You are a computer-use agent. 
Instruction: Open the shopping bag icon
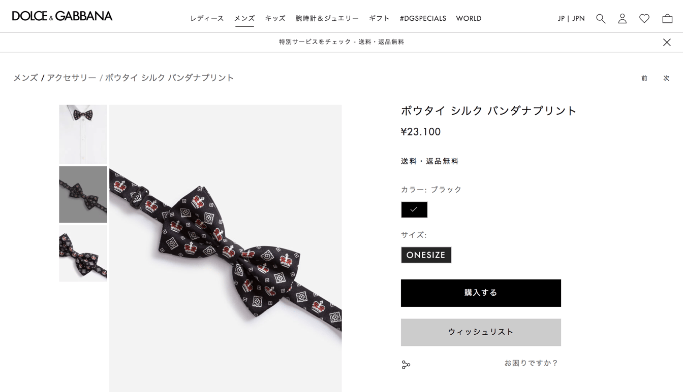pos(667,19)
